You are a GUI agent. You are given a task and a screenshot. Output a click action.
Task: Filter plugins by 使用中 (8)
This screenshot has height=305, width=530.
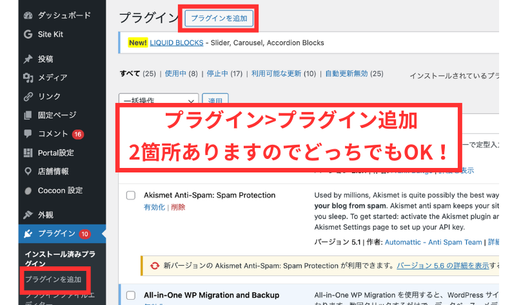pos(181,73)
